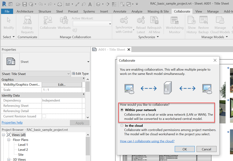Close the Collaborate dialog with X
The image size is (233, 161).
pos(215,60)
